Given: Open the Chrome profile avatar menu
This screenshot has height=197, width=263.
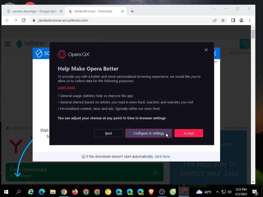Looking at the screenshot, I should coord(241,20).
